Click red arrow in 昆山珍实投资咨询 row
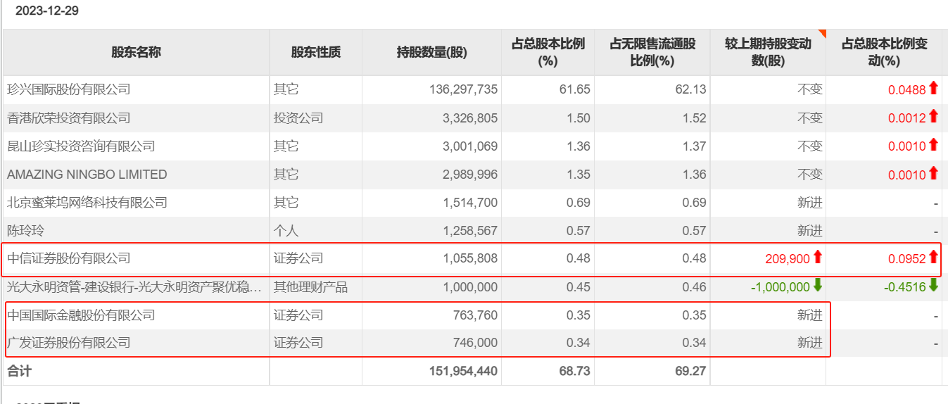Screen dimensions: 948x404 [933, 144]
